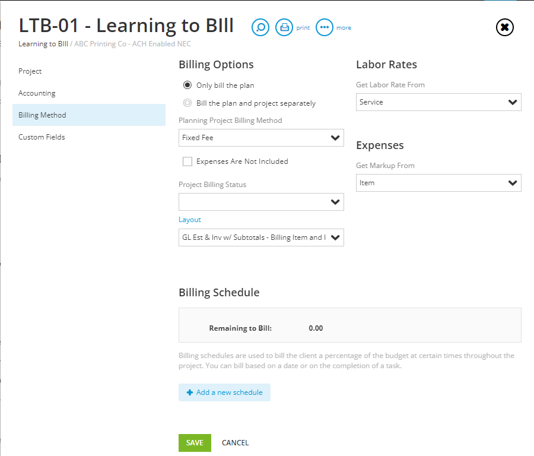Open the Planning Project Billing Method dropdown arrow
This screenshot has height=456, width=534.
pyautogui.click(x=336, y=138)
